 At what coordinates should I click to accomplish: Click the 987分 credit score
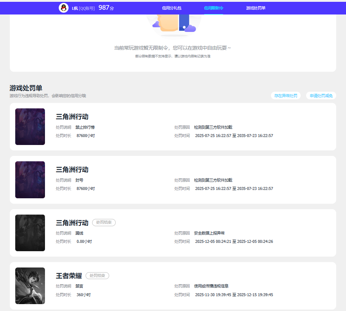tap(106, 8)
